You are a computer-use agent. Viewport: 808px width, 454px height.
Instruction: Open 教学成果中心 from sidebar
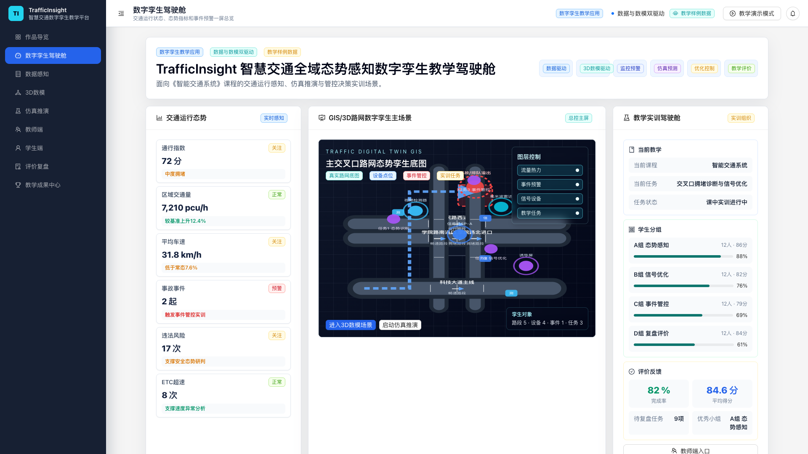53,185
